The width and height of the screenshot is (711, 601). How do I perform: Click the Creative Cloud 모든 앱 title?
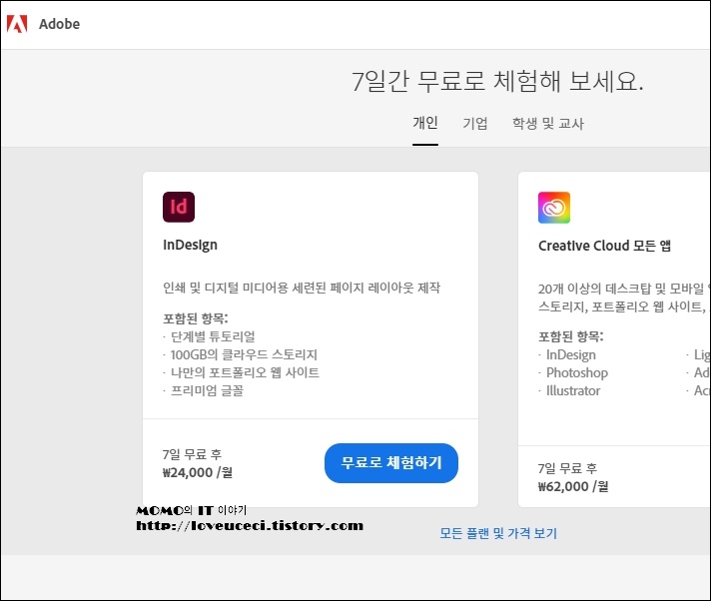[604, 246]
